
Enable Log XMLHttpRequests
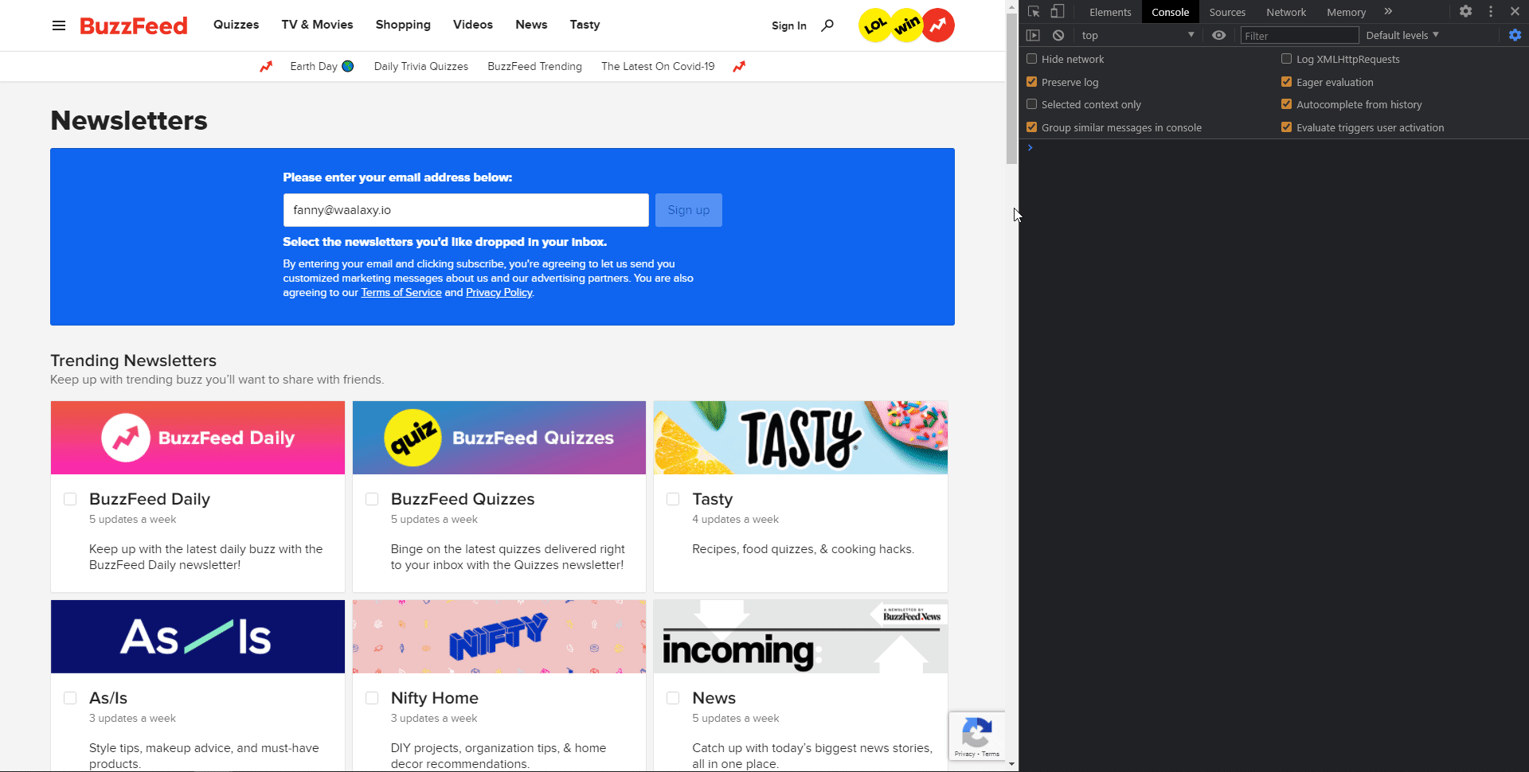click(1287, 59)
